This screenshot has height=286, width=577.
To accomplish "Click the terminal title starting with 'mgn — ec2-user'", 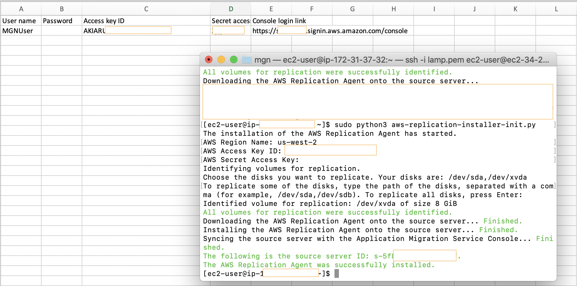I will click(x=402, y=60).
